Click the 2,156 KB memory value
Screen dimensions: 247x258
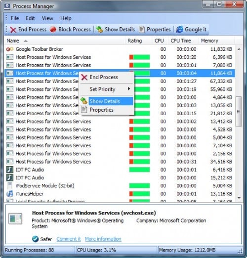(x=222, y=154)
